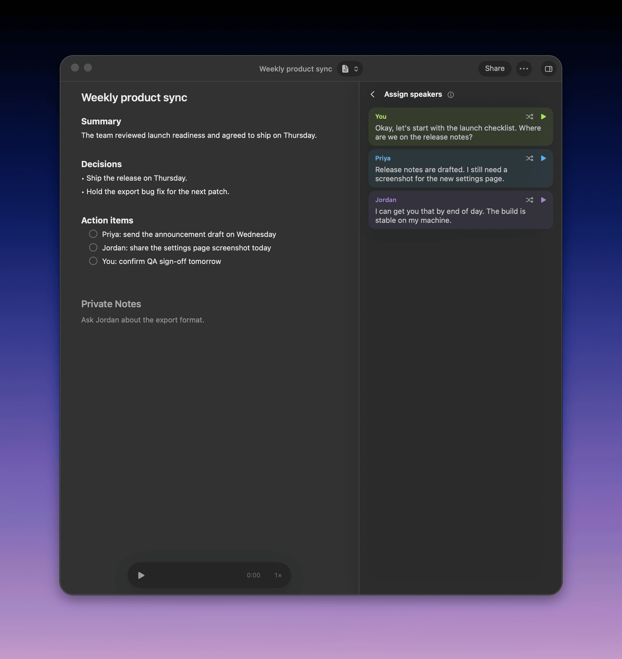
Task: Click the 'launch checklist' transcript text
Action: [458, 133]
